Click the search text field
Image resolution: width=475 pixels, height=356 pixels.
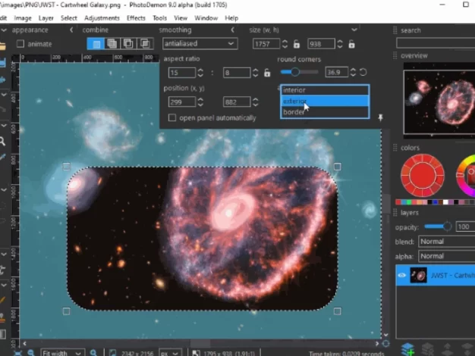436,43
